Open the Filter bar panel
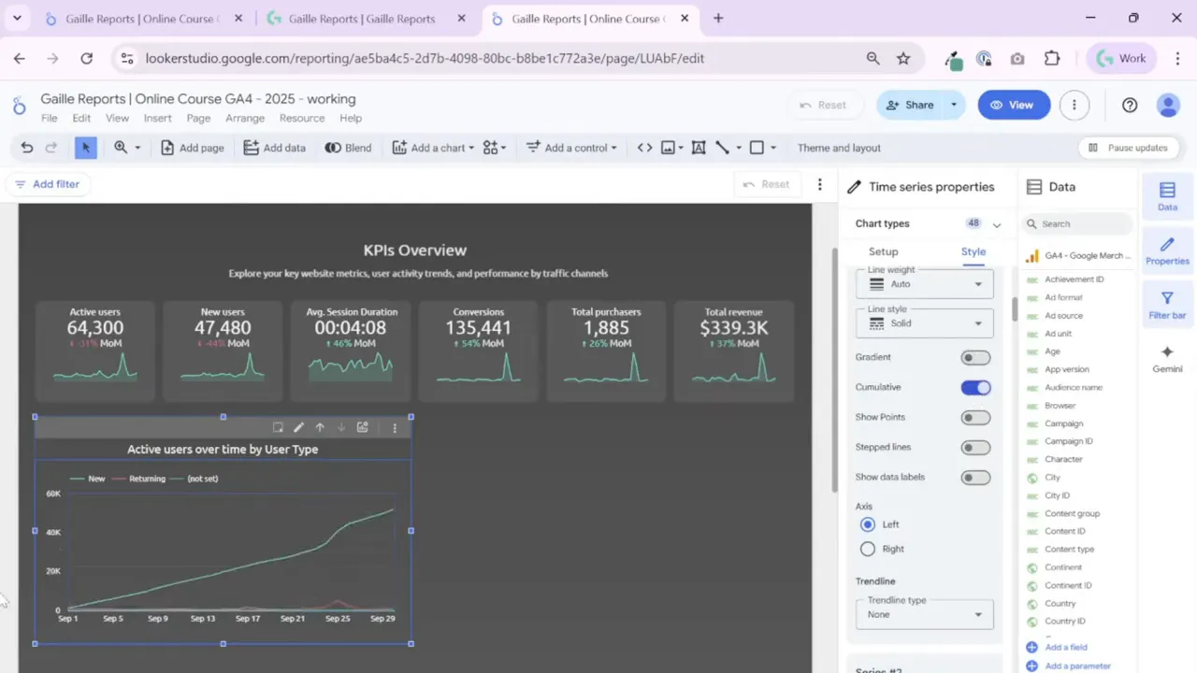This screenshot has height=673, width=1197. pyautogui.click(x=1167, y=306)
